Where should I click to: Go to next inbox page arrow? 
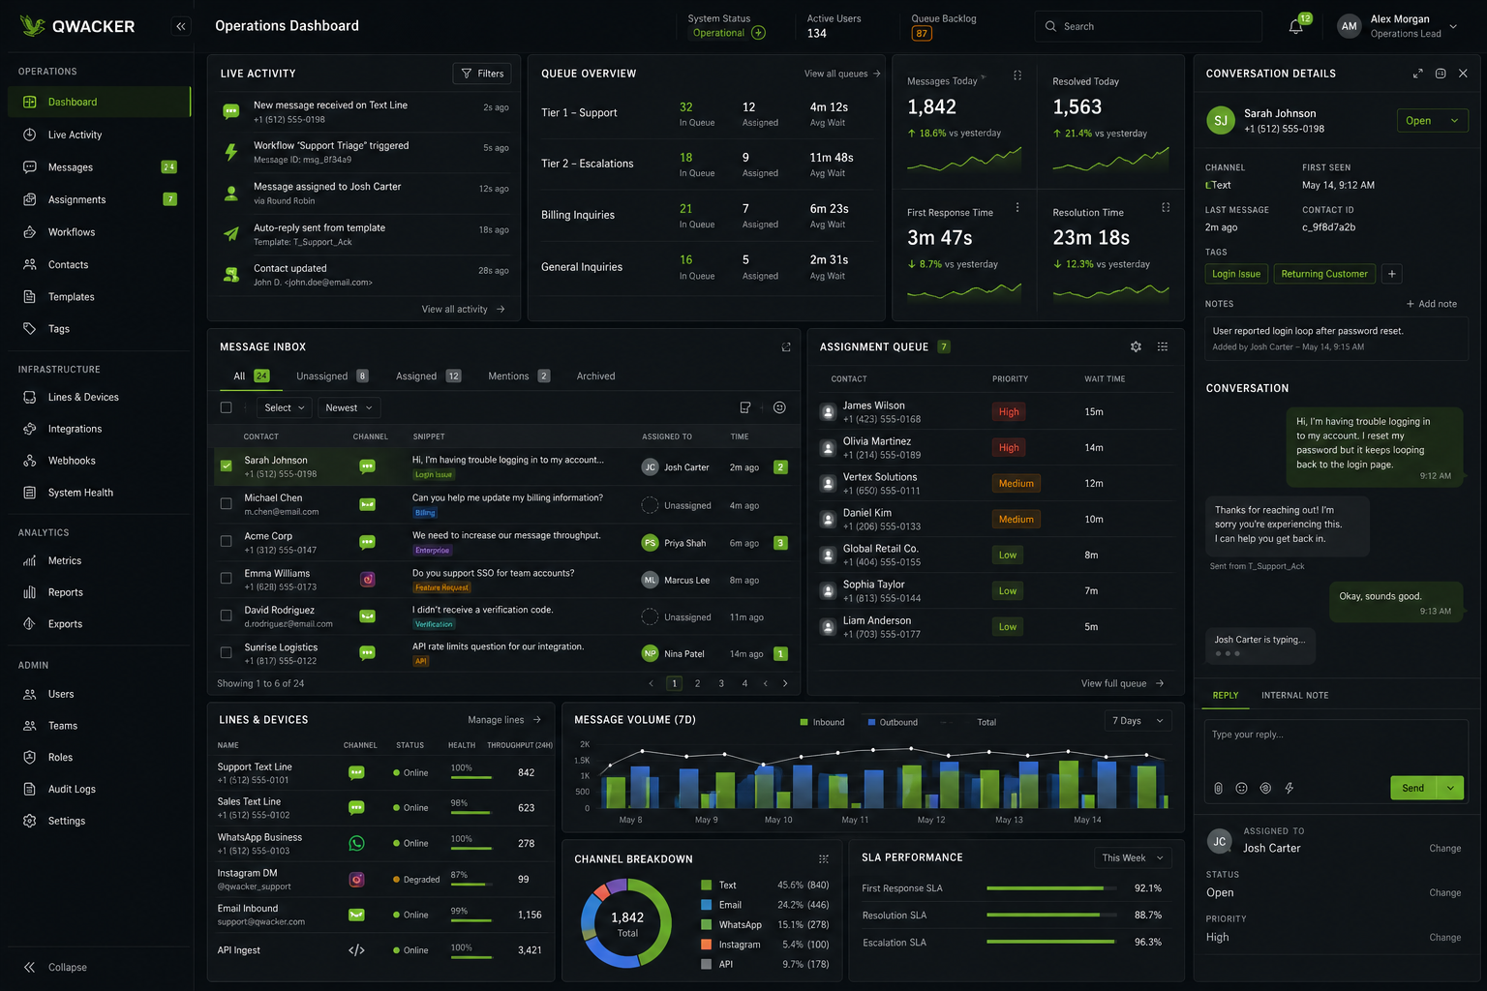(x=784, y=683)
